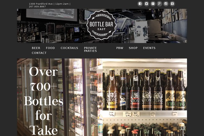Visit the Shop page

[133, 48]
